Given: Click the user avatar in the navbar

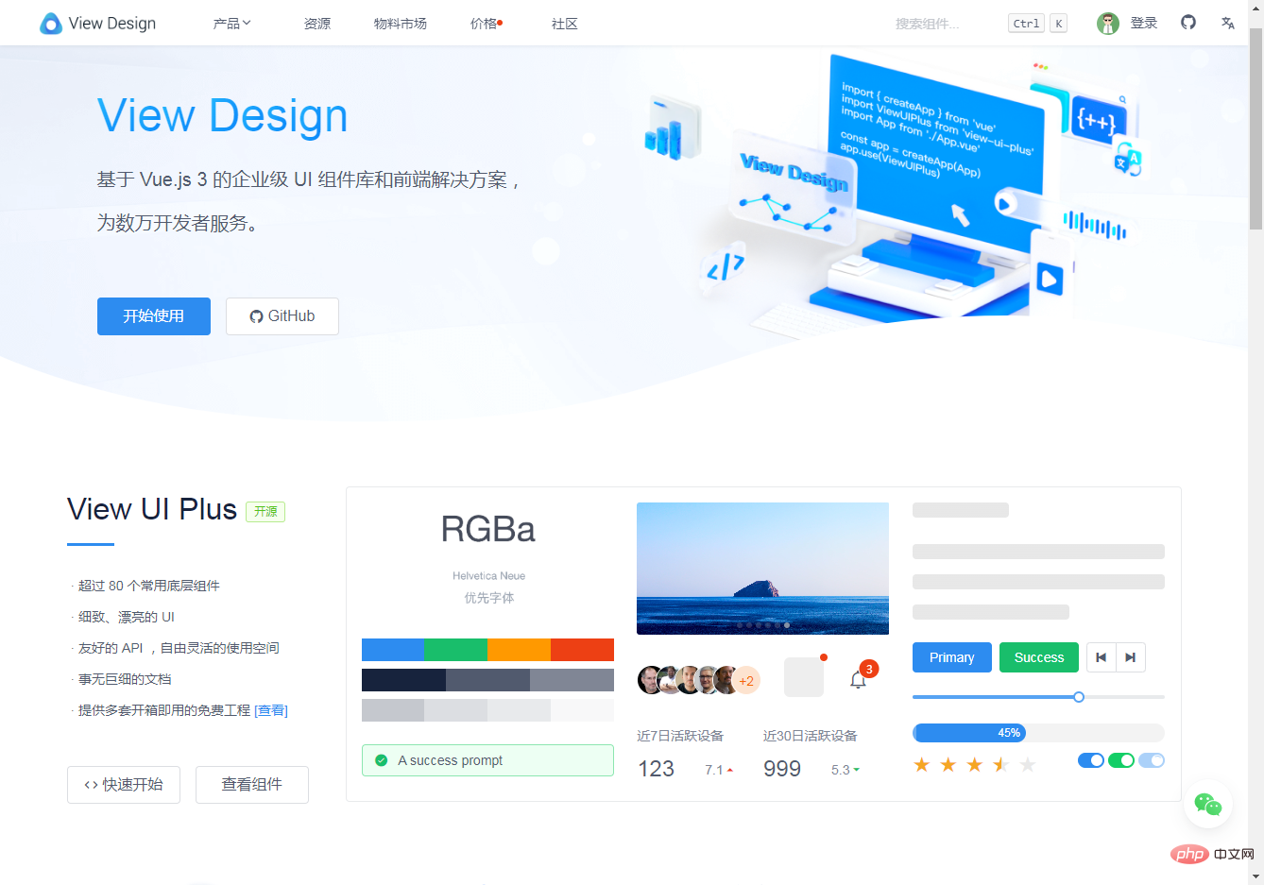Looking at the screenshot, I should click(x=1108, y=24).
